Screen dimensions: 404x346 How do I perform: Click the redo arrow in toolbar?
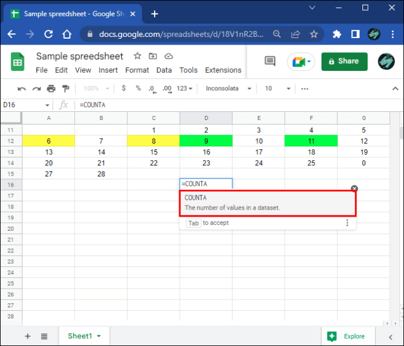tap(36, 89)
